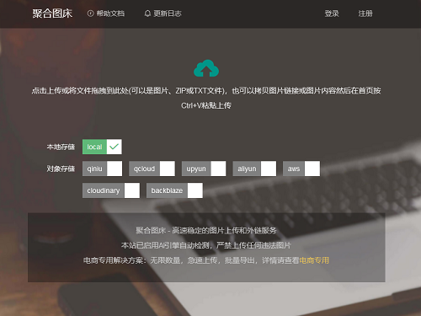Click the qiniu label button
Image resolution: width=421 pixels, height=316 pixels.
[x=94, y=169]
